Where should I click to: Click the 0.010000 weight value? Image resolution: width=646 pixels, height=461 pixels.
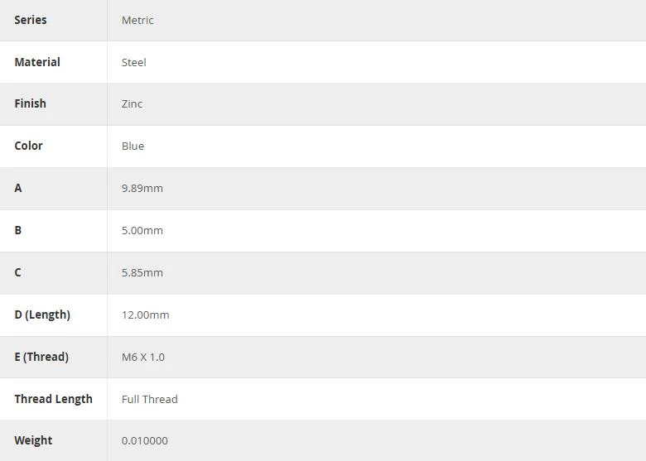[145, 441]
